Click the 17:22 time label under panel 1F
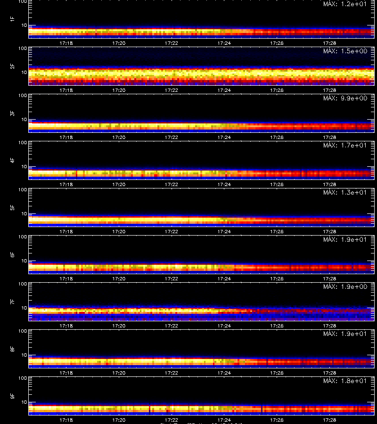Screen dimensions: 377x424 pyautogui.click(x=172, y=43)
